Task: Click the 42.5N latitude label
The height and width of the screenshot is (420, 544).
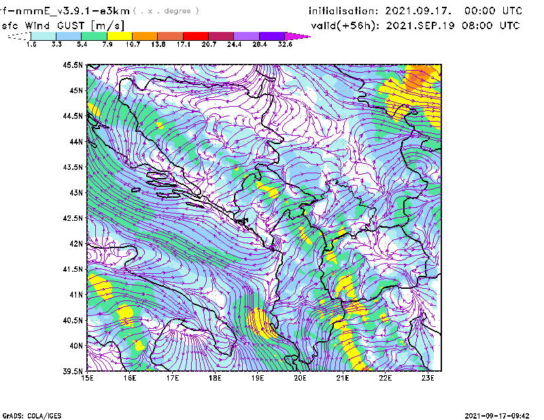Action: point(73,218)
